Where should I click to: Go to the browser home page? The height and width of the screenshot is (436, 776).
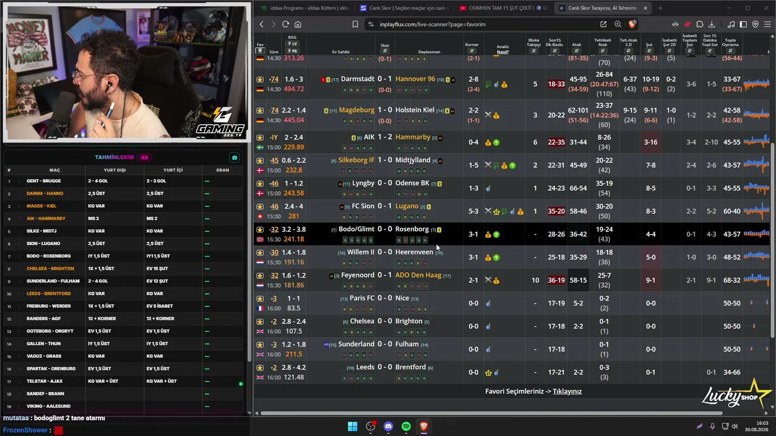(298, 24)
